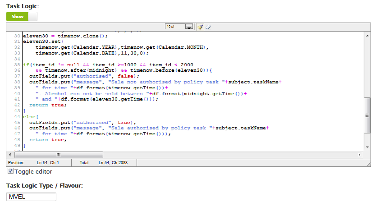Click the 'eleven30.set(' code line
This screenshot has height=202, width=380.
pos(43,41)
